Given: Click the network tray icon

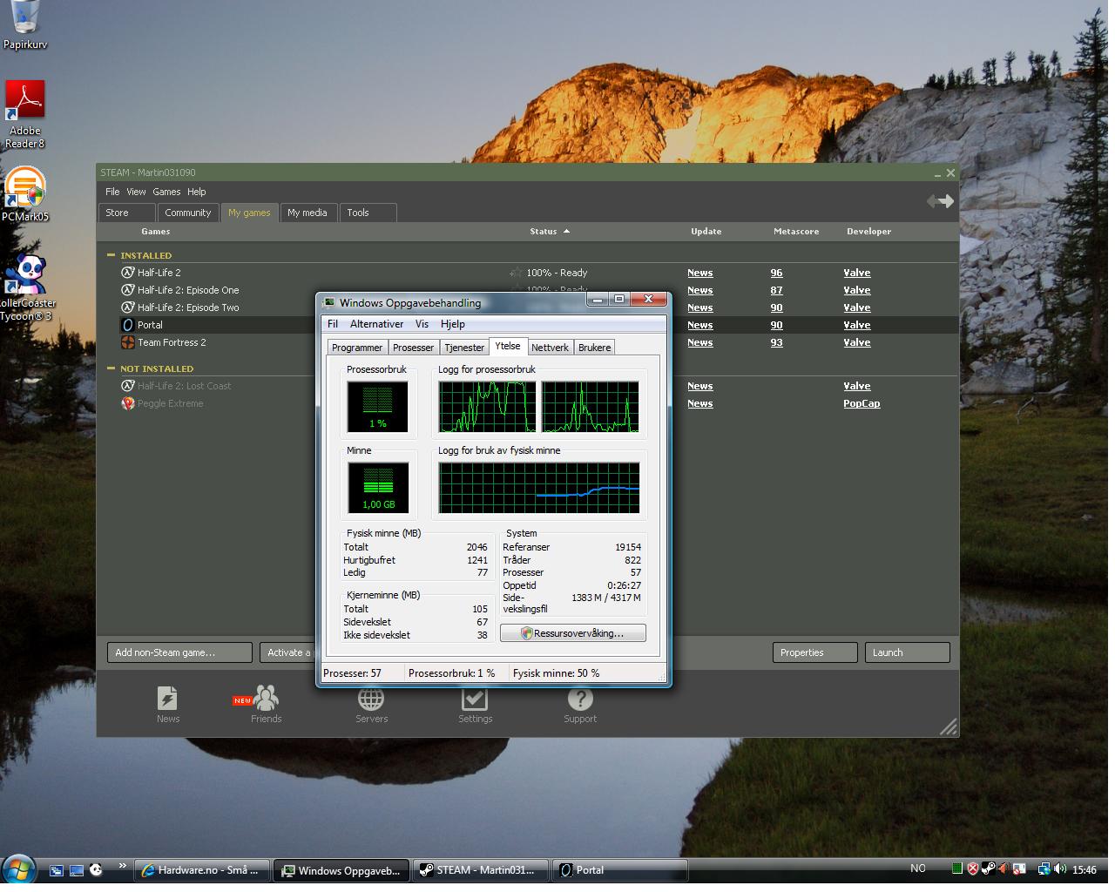Looking at the screenshot, I should pyautogui.click(x=1044, y=868).
